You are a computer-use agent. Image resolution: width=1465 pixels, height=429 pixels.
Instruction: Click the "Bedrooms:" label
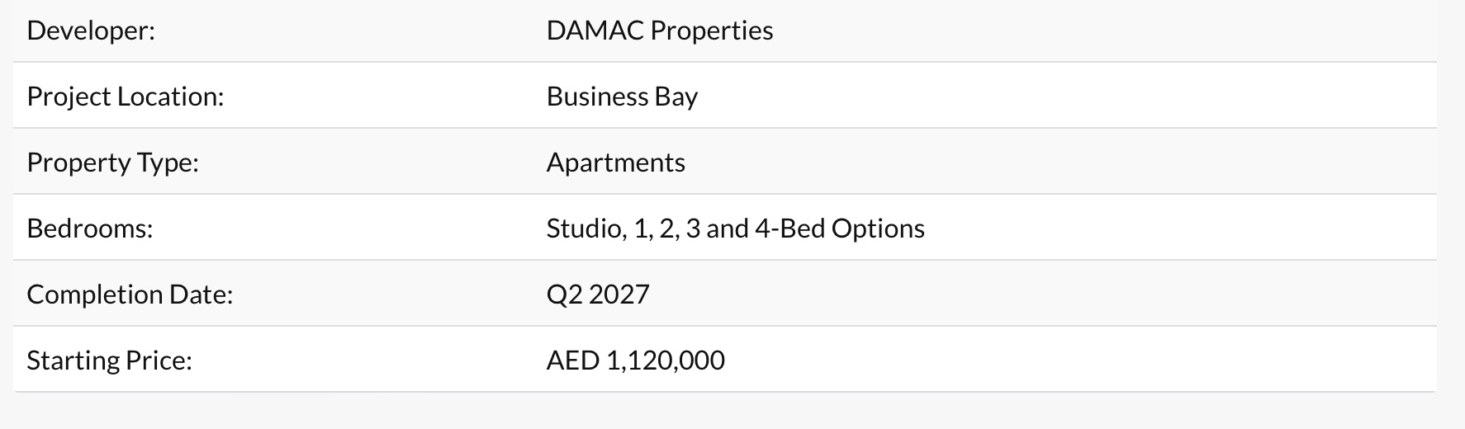coord(89,229)
